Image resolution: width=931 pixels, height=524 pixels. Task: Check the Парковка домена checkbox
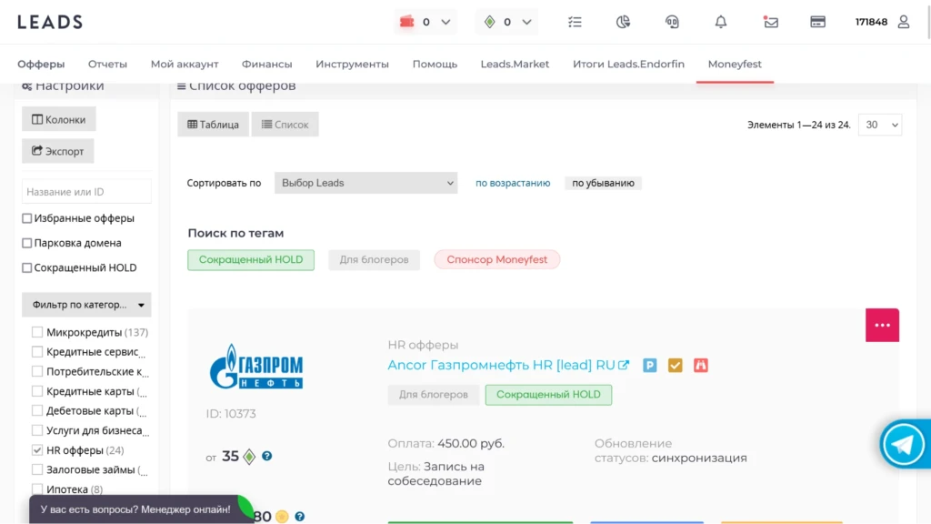pyautogui.click(x=26, y=243)
